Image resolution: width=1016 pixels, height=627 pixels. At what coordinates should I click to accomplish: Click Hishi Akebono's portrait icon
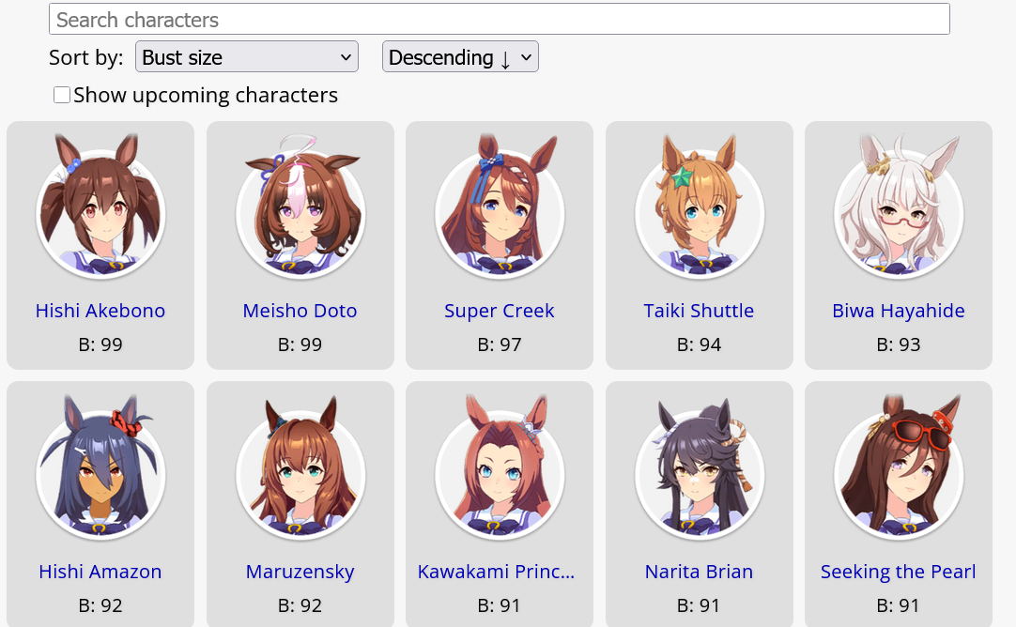click(100, 206)
